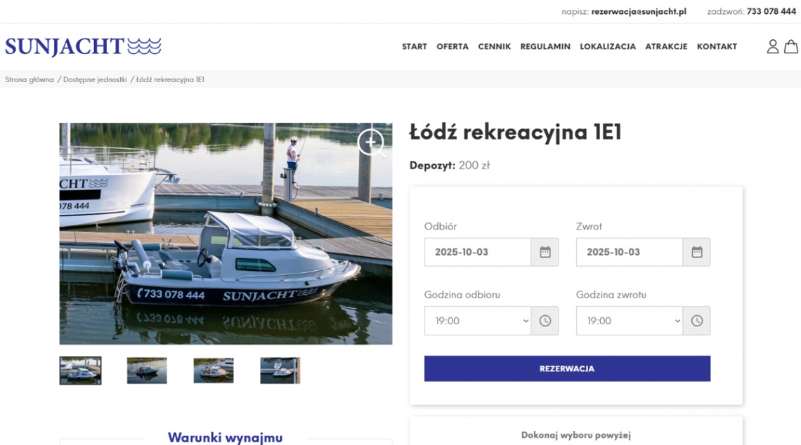Click the rezerwacja@sunjacht.pl email link
801x445 pixels.
[638, 11]
